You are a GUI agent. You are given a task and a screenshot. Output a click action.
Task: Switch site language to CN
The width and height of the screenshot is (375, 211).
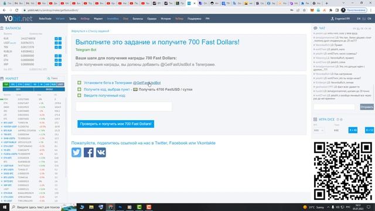point(369,19)
